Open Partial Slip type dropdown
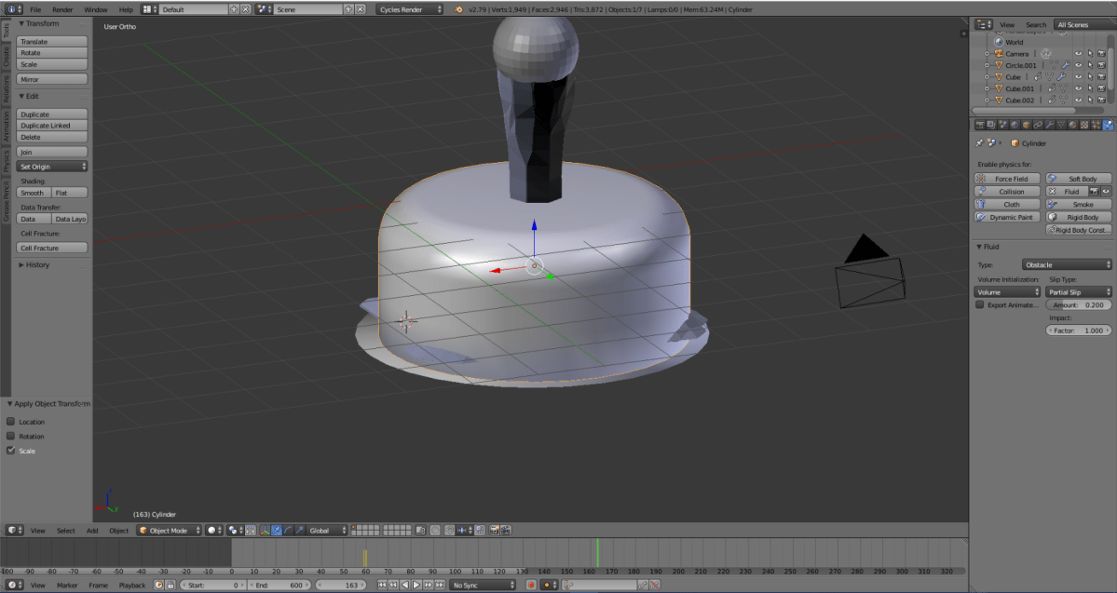1117x593 pixels. pyautogui.click(x=1079, y=292)
